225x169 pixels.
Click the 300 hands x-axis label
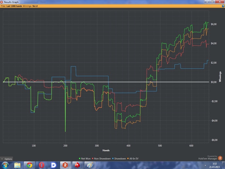pyautogui.click(x=97, y=146)
